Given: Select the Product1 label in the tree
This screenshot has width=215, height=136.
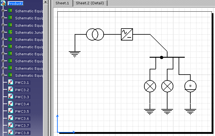Looking at the screenshot, I should coord(16,3).
